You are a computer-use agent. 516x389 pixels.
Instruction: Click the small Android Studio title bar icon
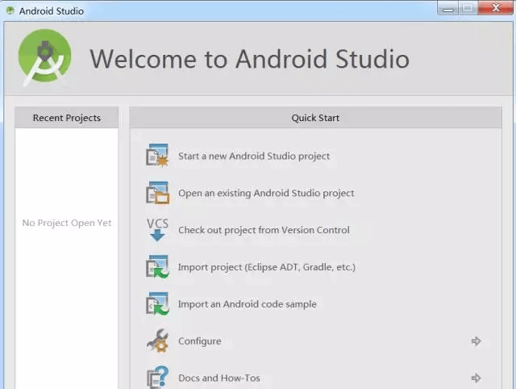coord(10,10)
